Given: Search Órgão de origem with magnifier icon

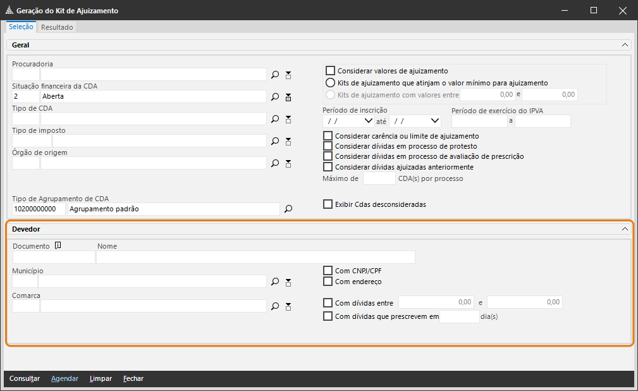Looking at the screenshot, I should 275,163.
